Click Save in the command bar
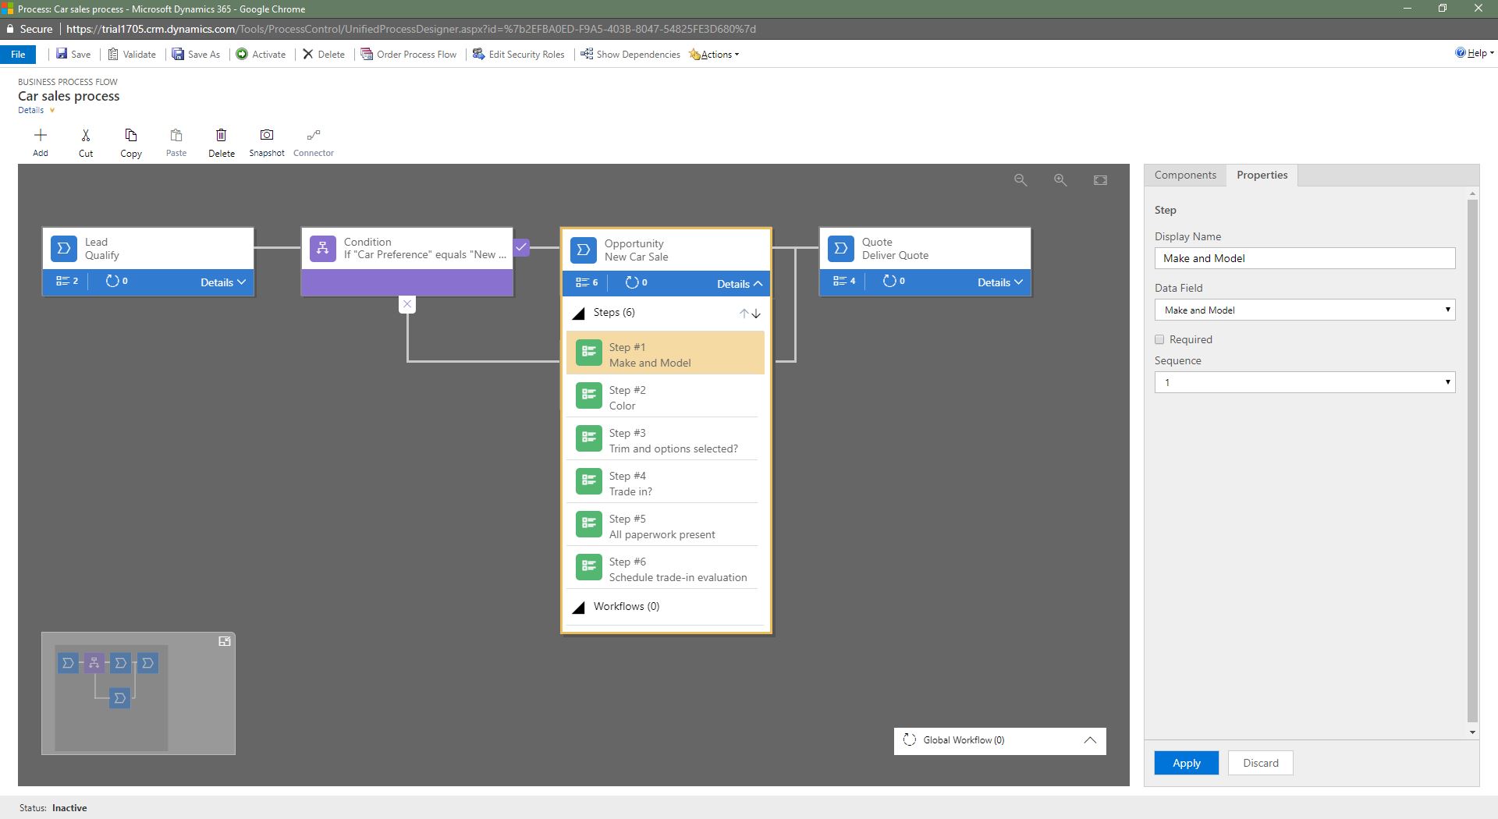Image resolution: width=1498 pixels, height=819 pixels. click(x=73, y=54)
